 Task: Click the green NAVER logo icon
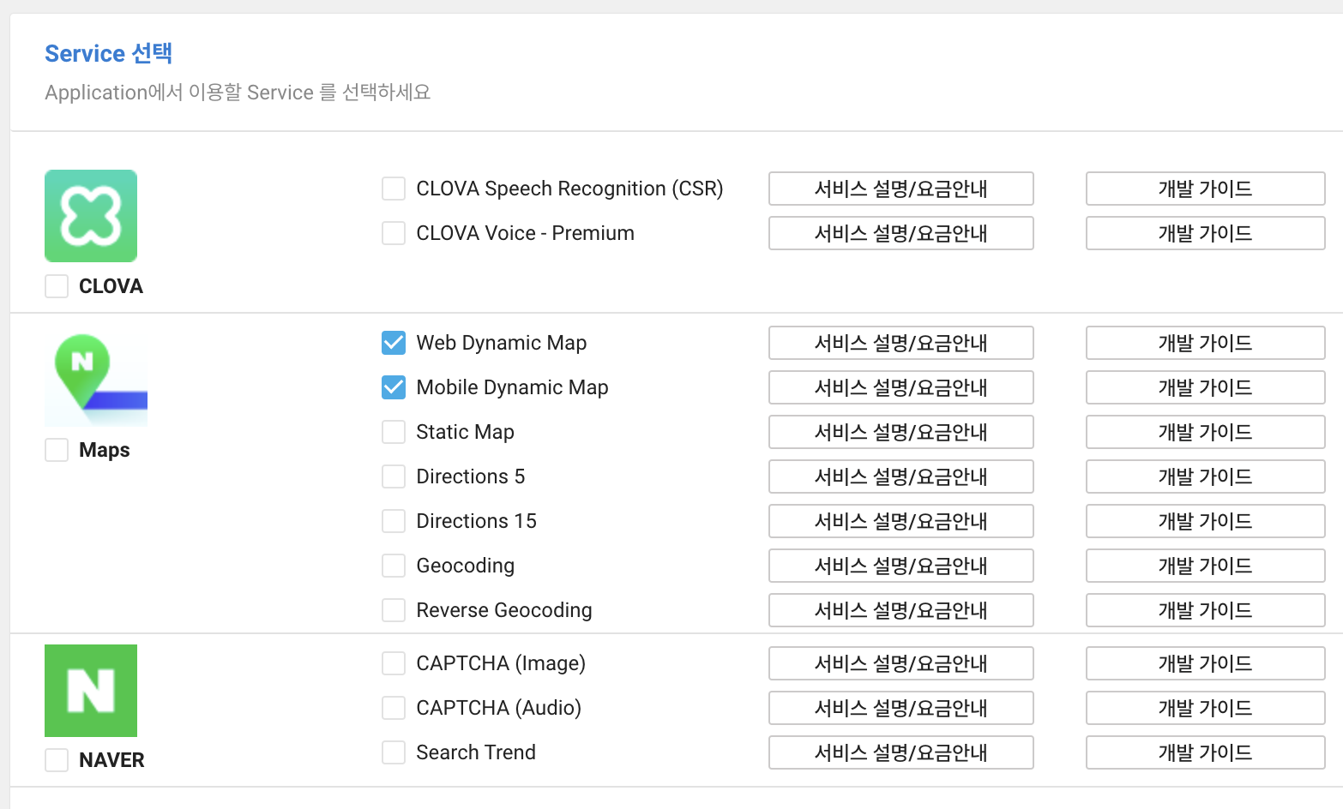[x=91, y=691]
